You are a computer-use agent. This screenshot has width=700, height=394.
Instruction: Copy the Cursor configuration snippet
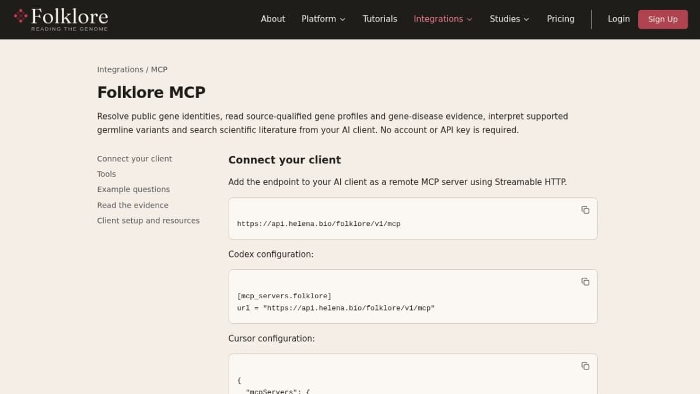585,366
